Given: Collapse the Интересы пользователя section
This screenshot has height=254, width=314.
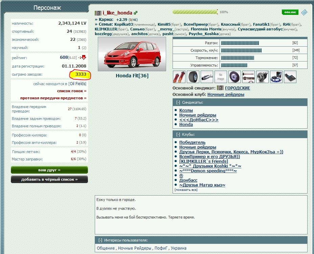Looking at the screenshot, I should [100, 240].
